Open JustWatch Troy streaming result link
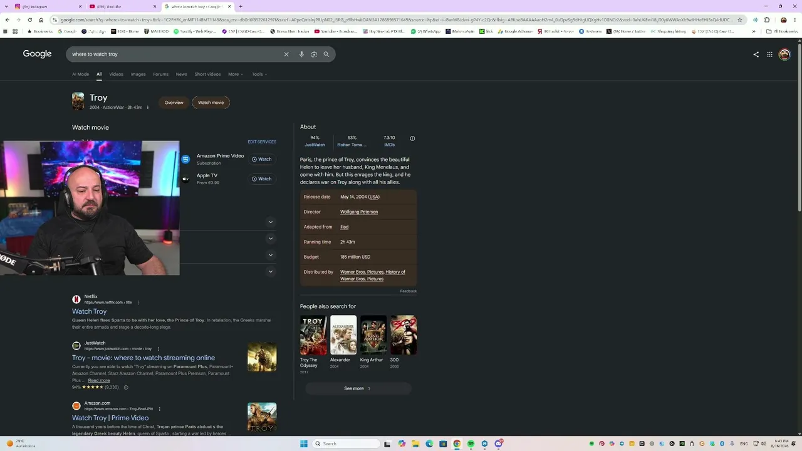Screen dimensions: 802x451 (x=143, y=358)
